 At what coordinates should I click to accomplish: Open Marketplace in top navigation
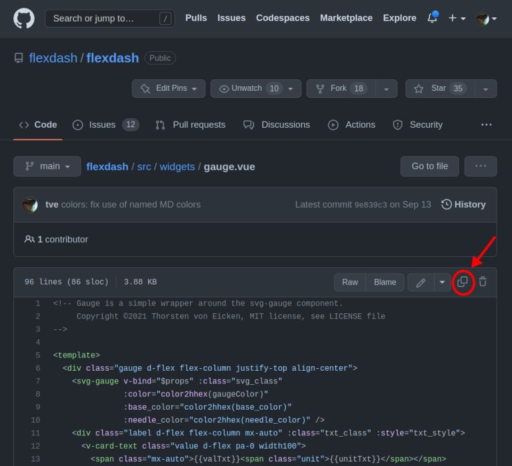coord(346,18)
